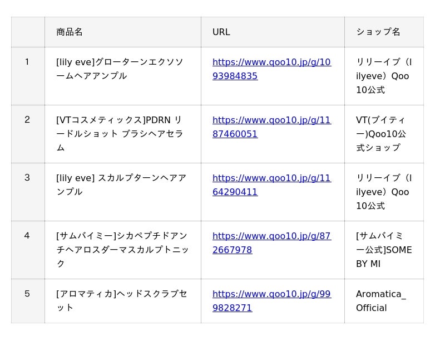The image size is (445, 340).
Task: Click the SOME BY MI shop name cell
Action: (x=384, y=250)
